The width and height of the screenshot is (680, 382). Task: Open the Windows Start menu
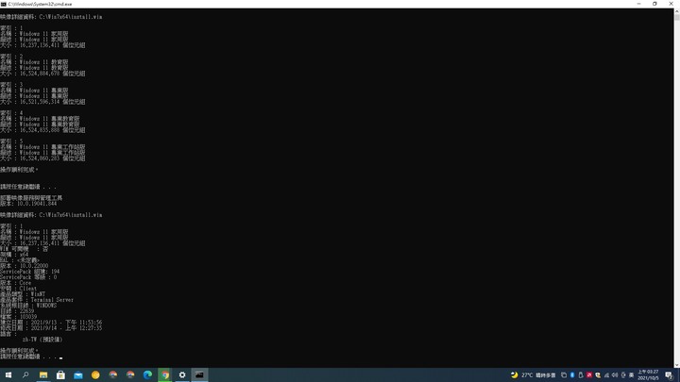[x=8, y=375]
